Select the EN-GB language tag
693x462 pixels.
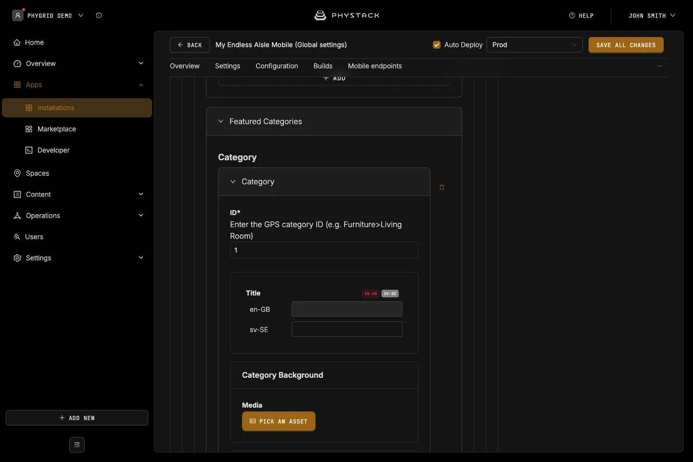(371, 294)
